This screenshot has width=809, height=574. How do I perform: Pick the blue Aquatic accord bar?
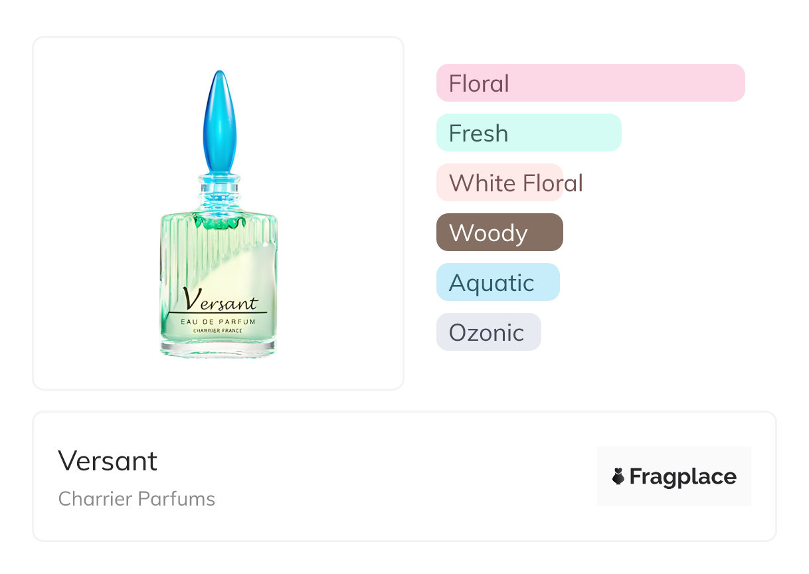(x=498, y=282)
